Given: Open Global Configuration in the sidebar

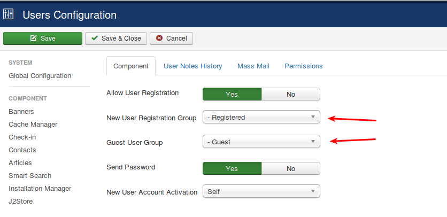Looking at the screenshot, I should tap(40, 76).
